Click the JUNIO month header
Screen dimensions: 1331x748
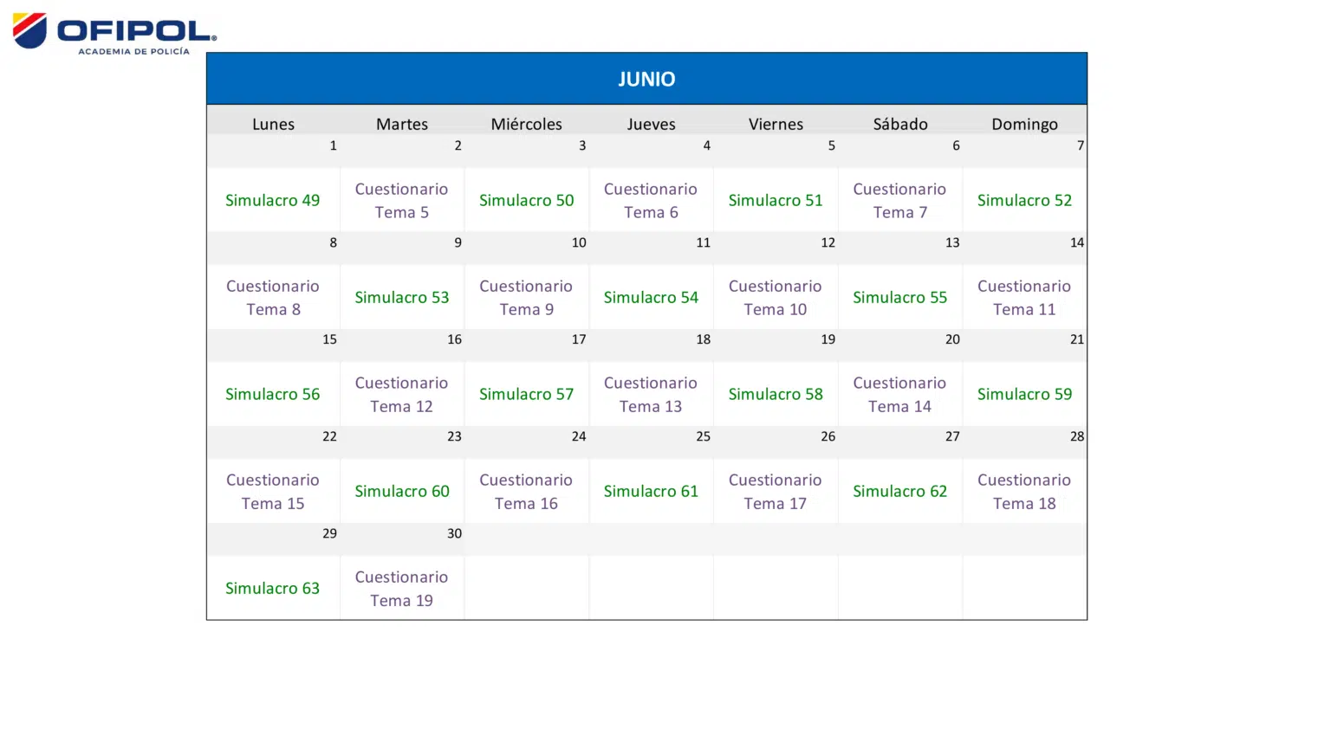pos(646,79)
